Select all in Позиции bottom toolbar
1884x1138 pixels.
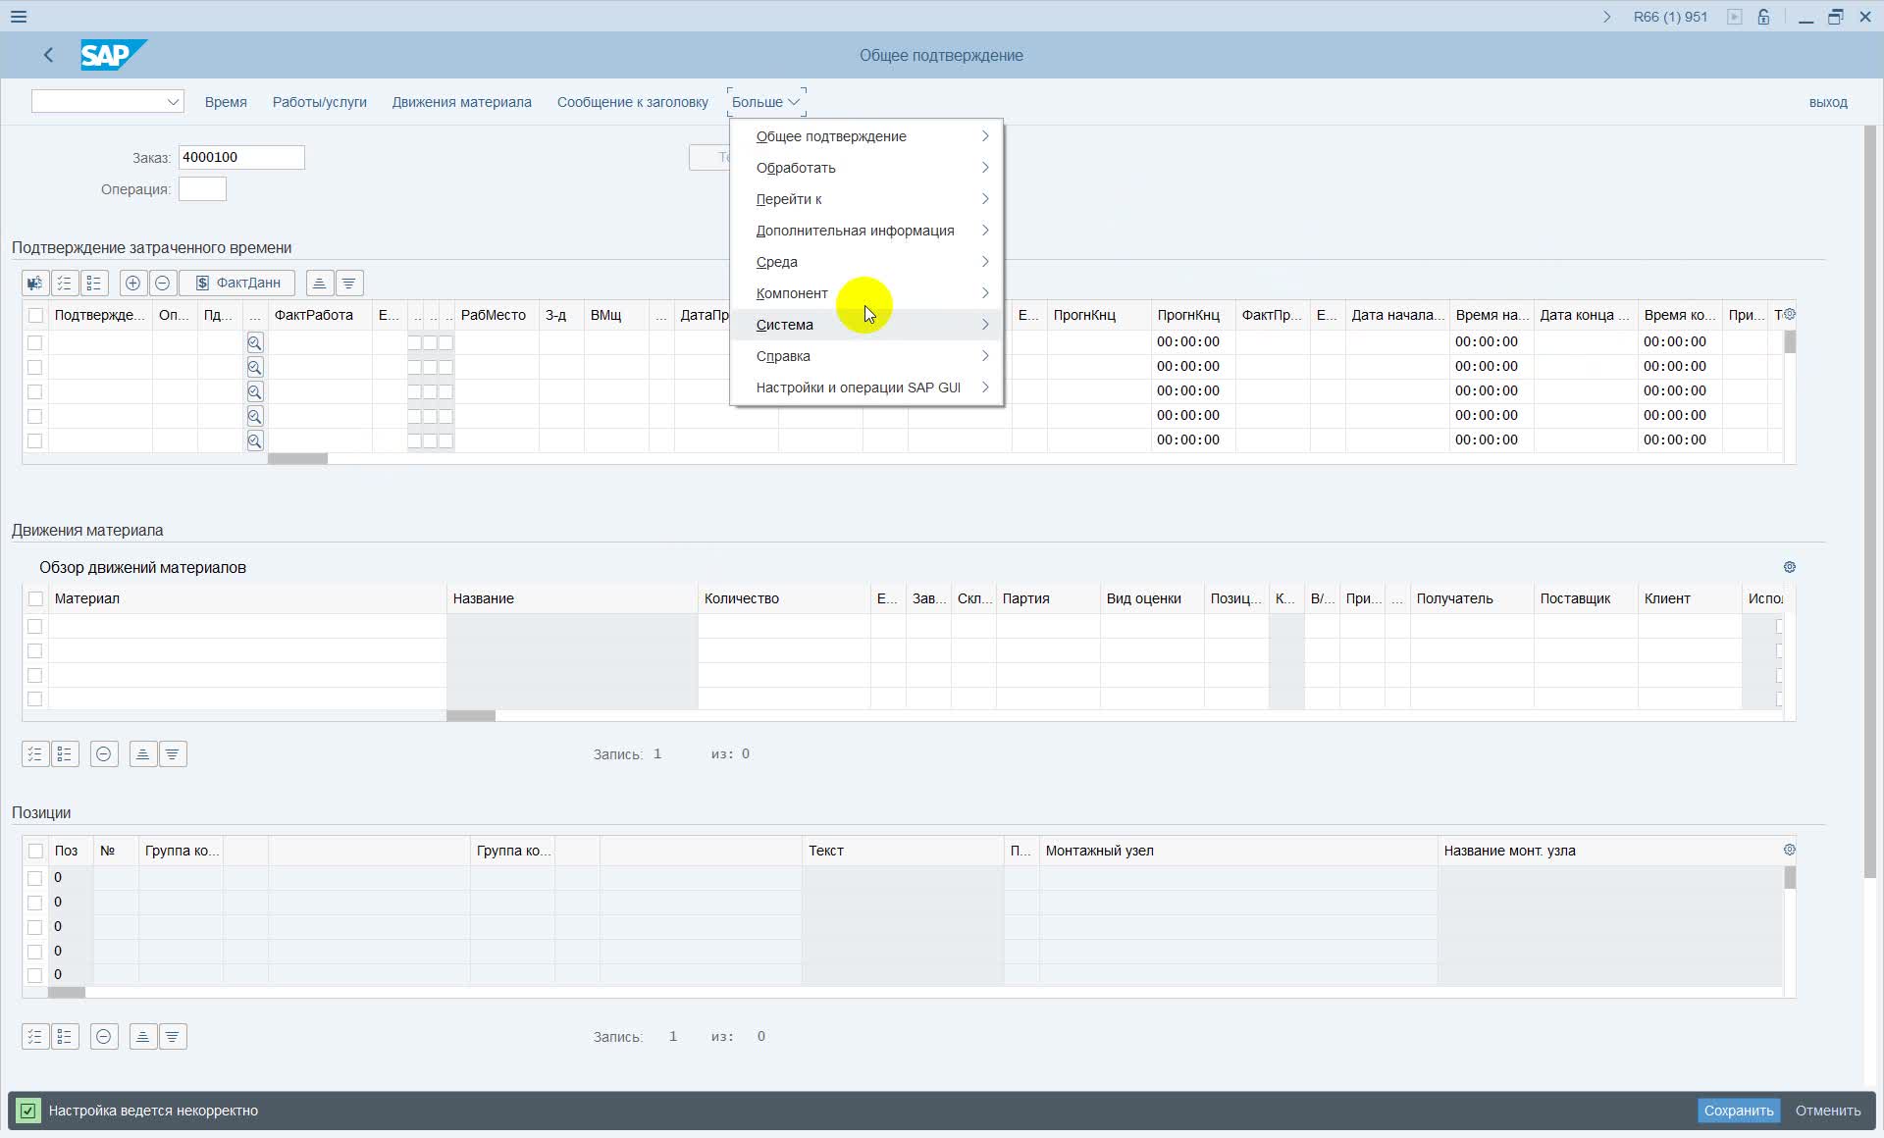(x=35, y=1036)
